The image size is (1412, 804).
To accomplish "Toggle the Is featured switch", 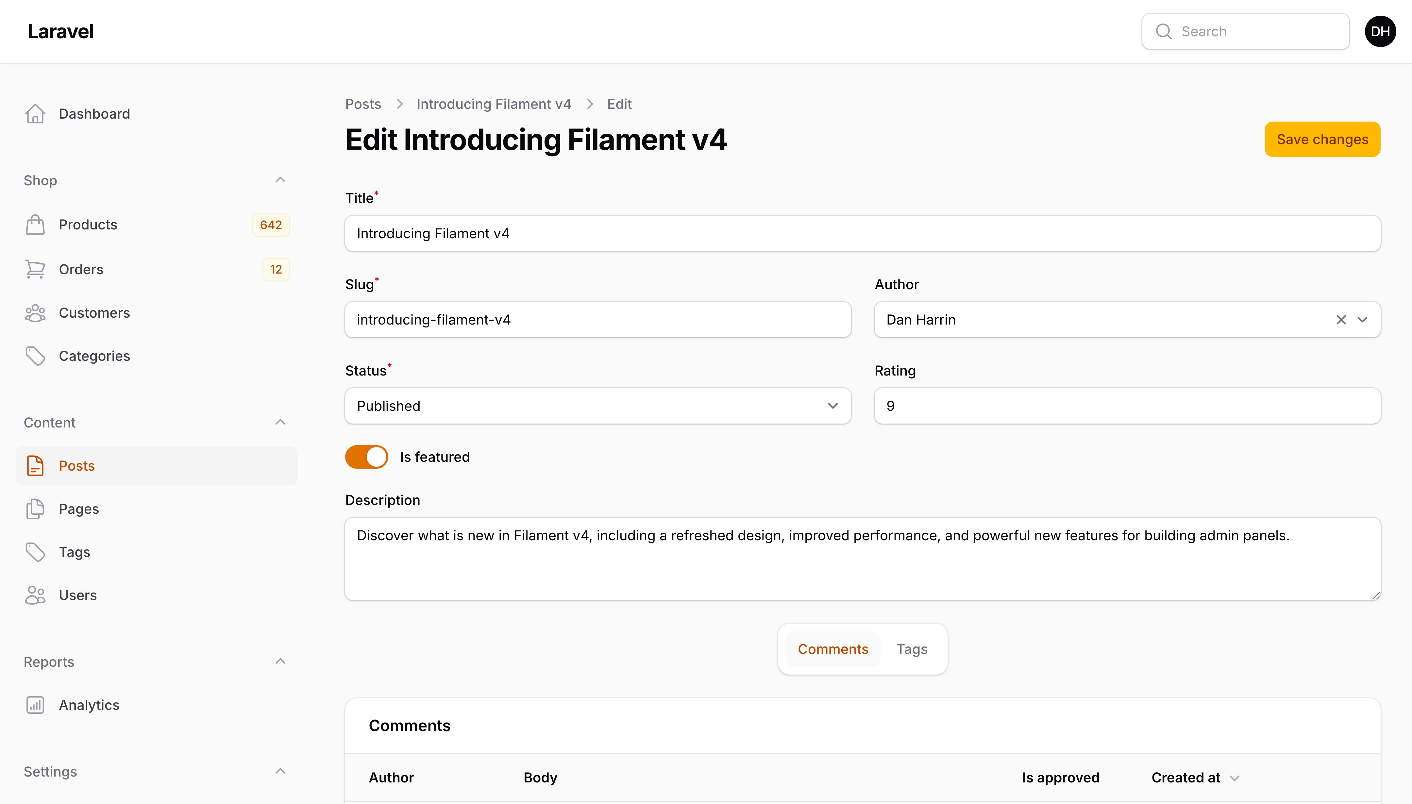I will click(367, 457).
